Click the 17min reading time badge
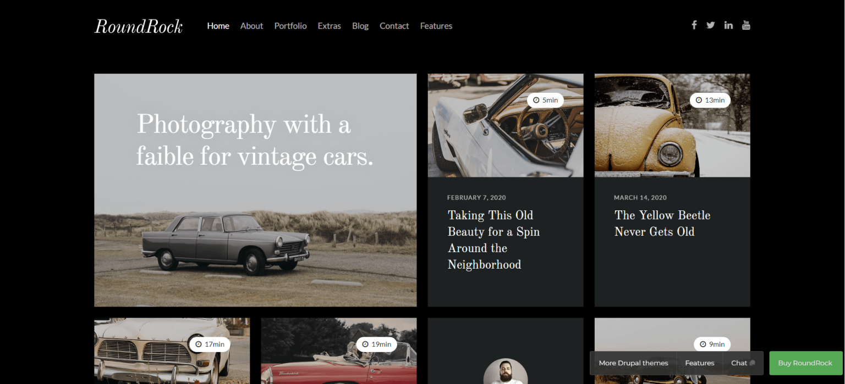The image size is (845, 384). coord(210,344)
